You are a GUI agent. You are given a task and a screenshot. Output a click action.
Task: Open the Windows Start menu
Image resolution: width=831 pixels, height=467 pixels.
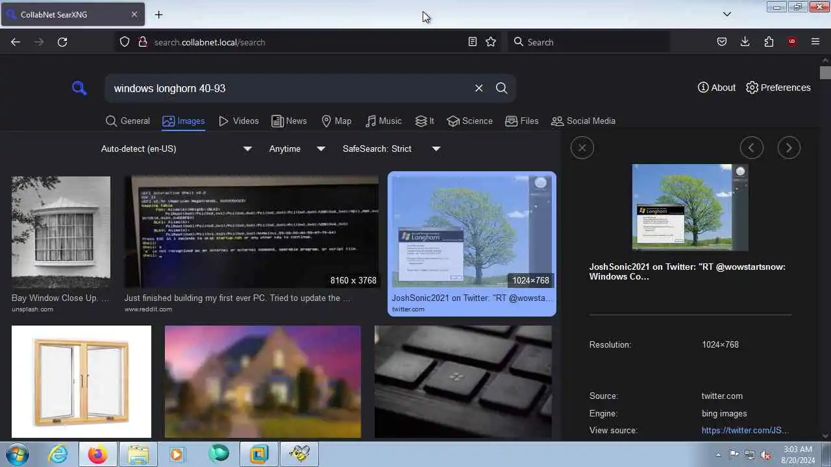(x=17, y=454)
